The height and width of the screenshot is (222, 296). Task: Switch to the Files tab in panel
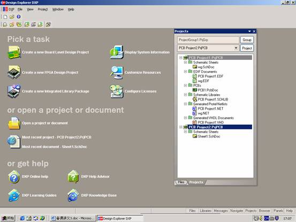[181, 182]
